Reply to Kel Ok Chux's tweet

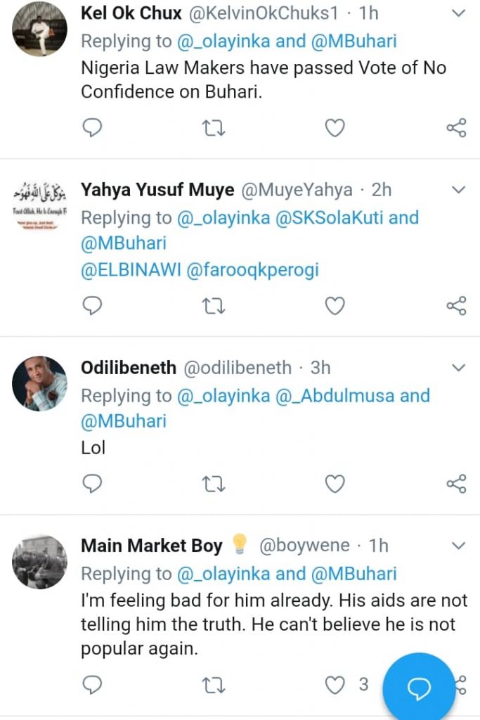[x=92, y=127]
